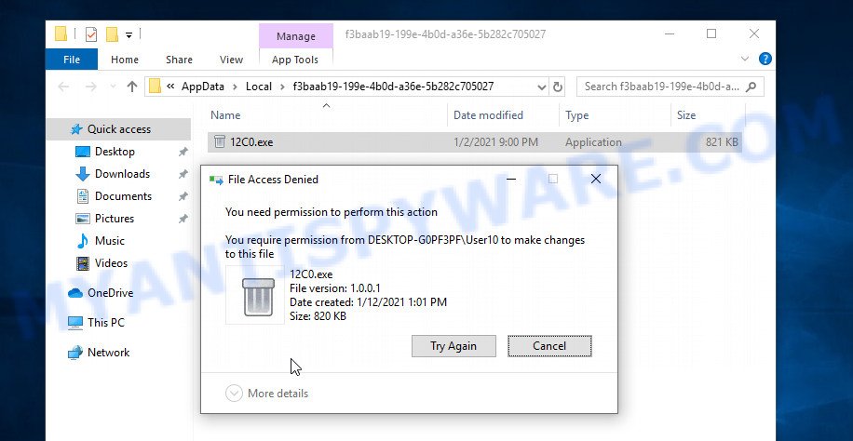Click the hidden-path double chevron in address bar
Image resolution: width=853 pixels, height=441 pixels.
(170, 87)
